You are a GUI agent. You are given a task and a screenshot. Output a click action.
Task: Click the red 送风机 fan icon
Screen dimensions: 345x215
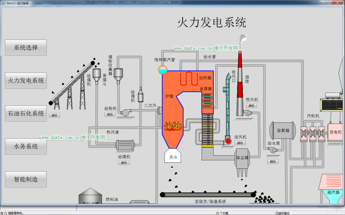click(228, 141)
